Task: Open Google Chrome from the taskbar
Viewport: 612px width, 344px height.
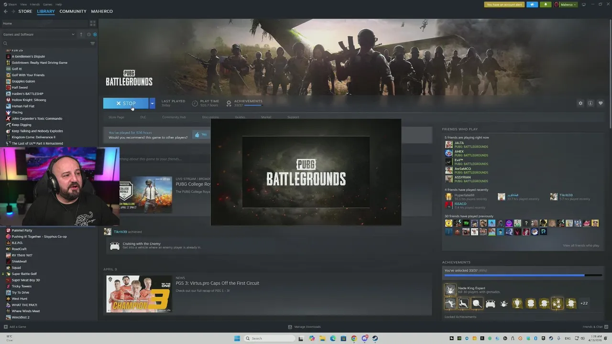Action: tap(354, 338)
